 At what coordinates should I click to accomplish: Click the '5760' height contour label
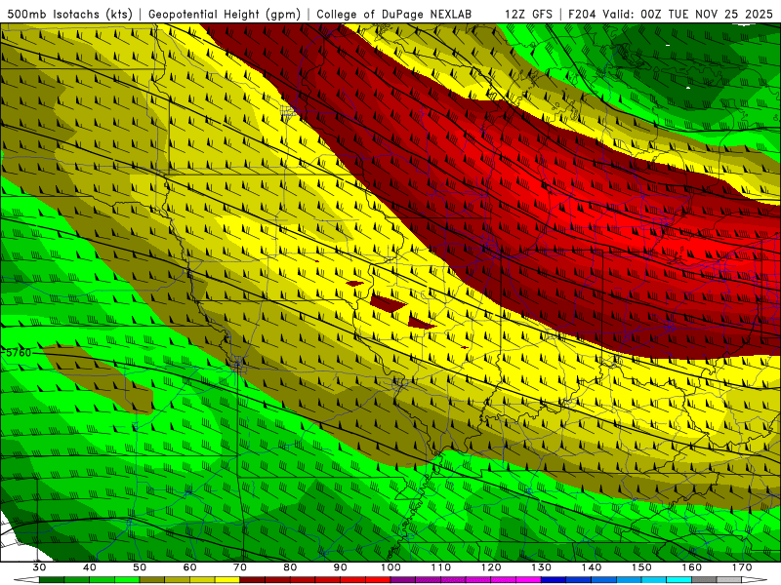19,353
